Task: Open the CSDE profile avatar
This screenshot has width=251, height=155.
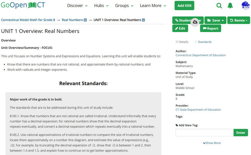Action: (x=245, y=5)
